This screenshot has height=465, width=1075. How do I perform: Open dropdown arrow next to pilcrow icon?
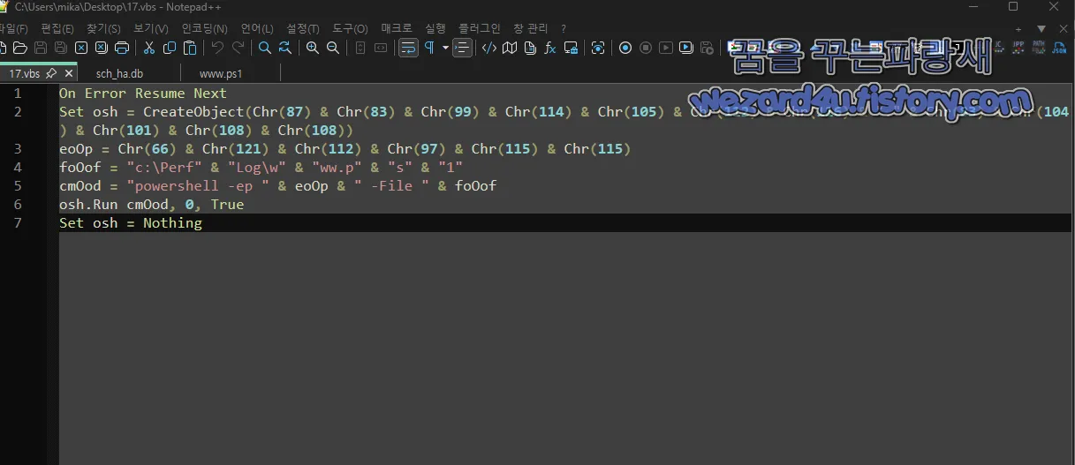[445, 48]
